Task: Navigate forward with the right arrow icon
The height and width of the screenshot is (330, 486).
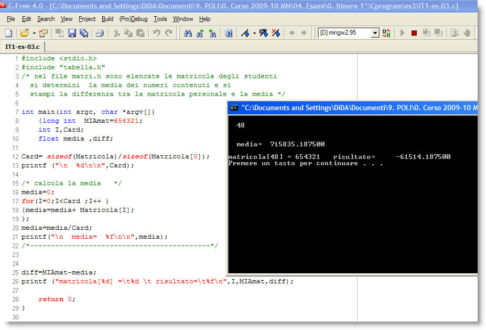Action: (x=304, y=33)
